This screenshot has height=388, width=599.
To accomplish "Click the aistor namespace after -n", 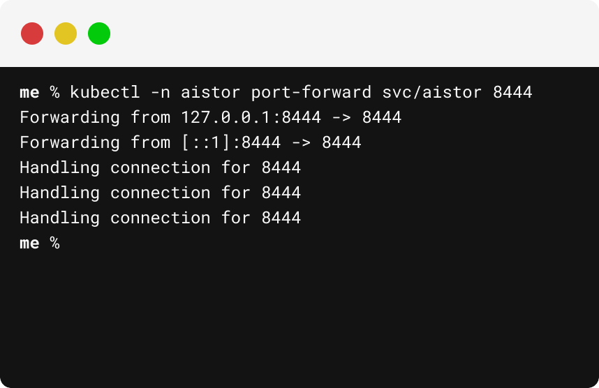I will [x=211, y=92].
